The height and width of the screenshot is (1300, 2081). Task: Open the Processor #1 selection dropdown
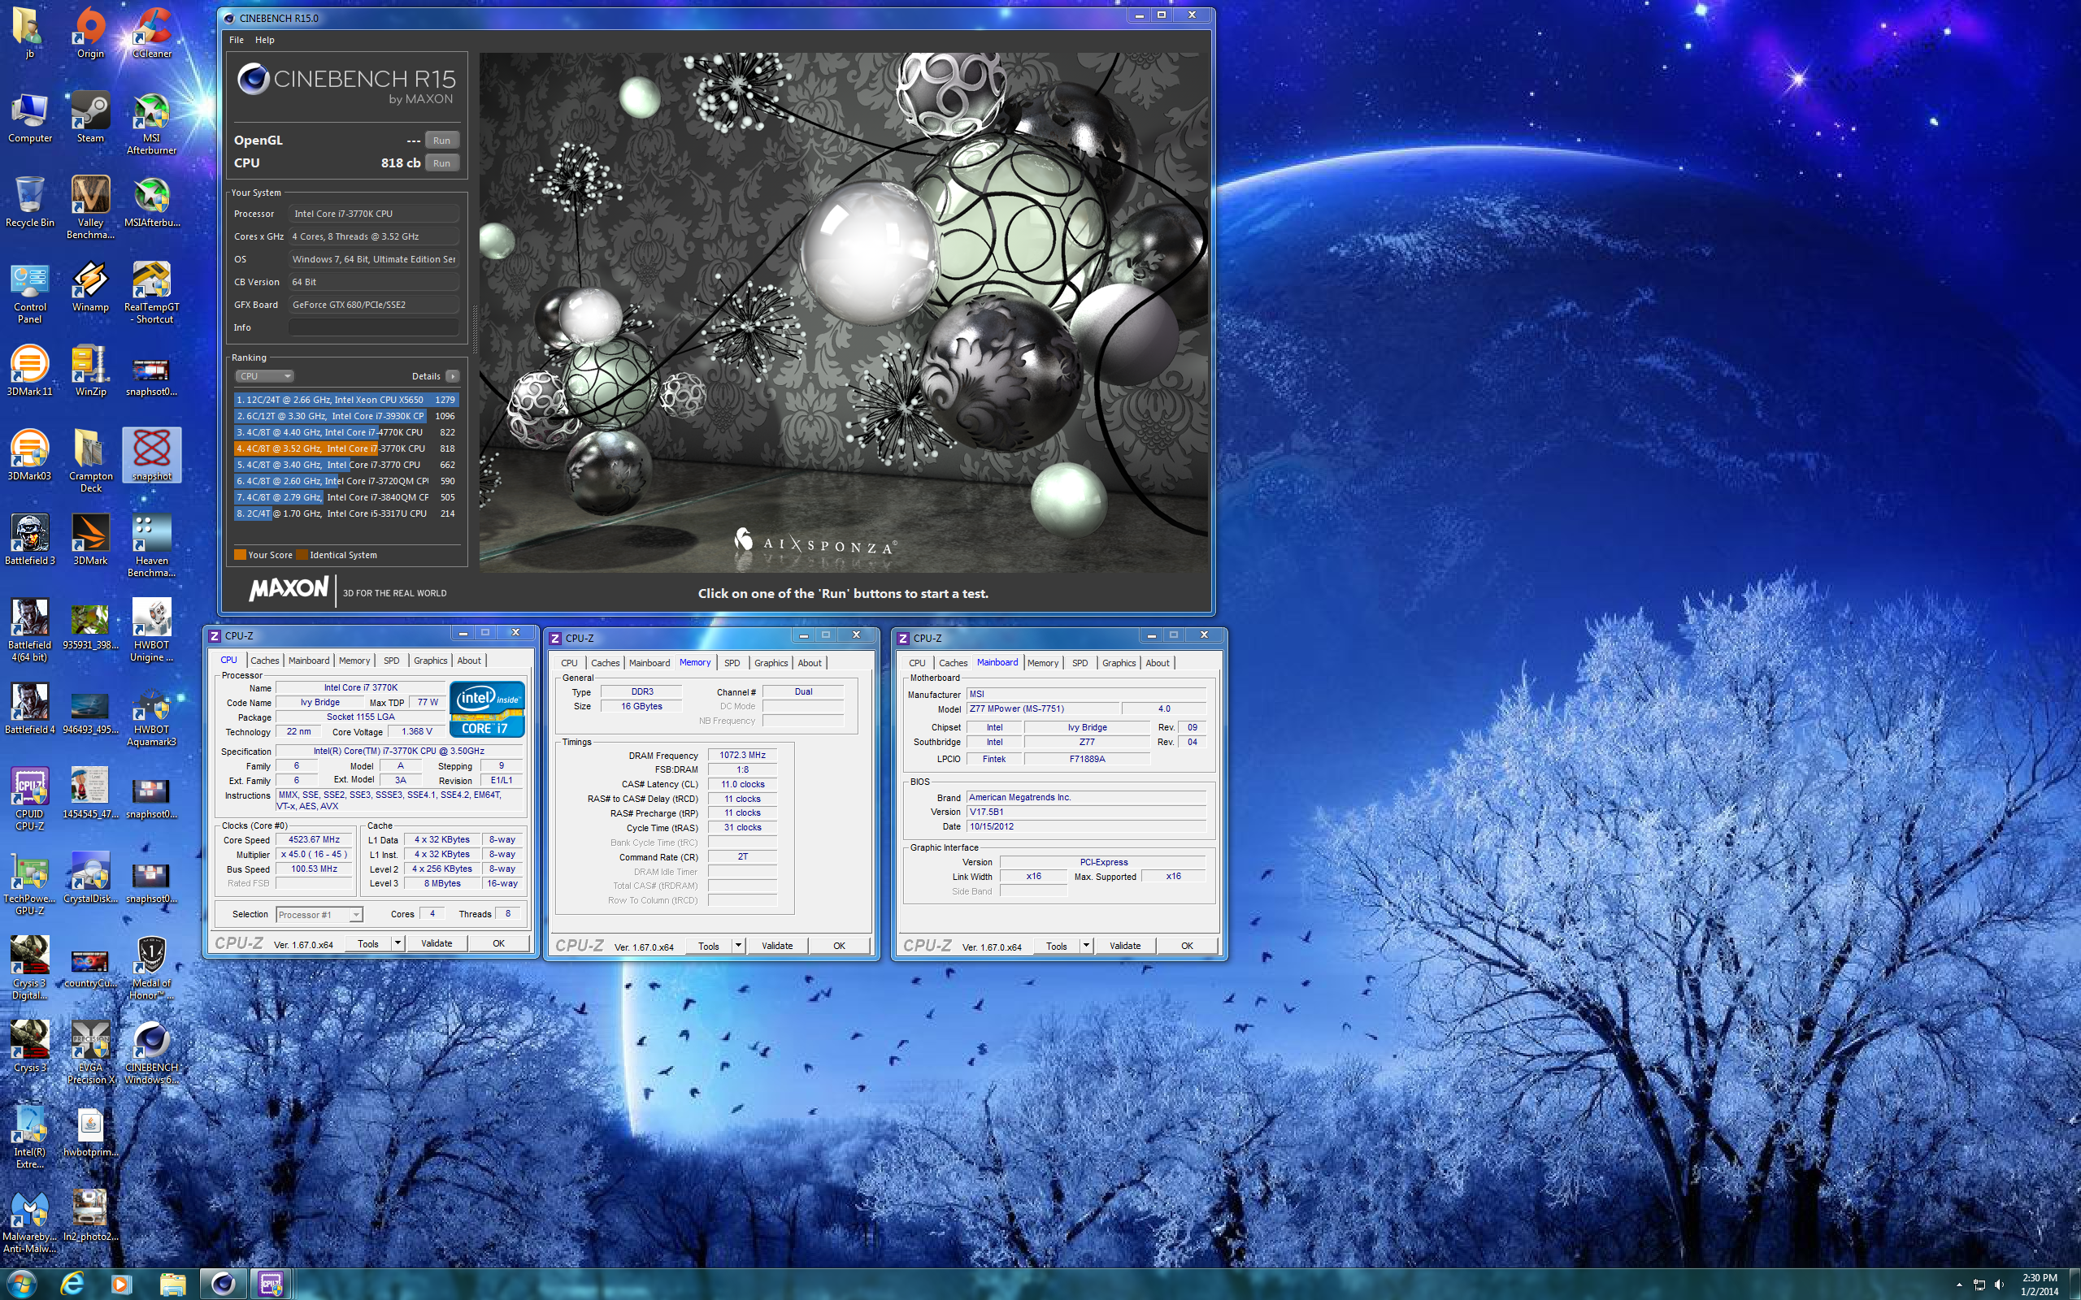[319, 915]
